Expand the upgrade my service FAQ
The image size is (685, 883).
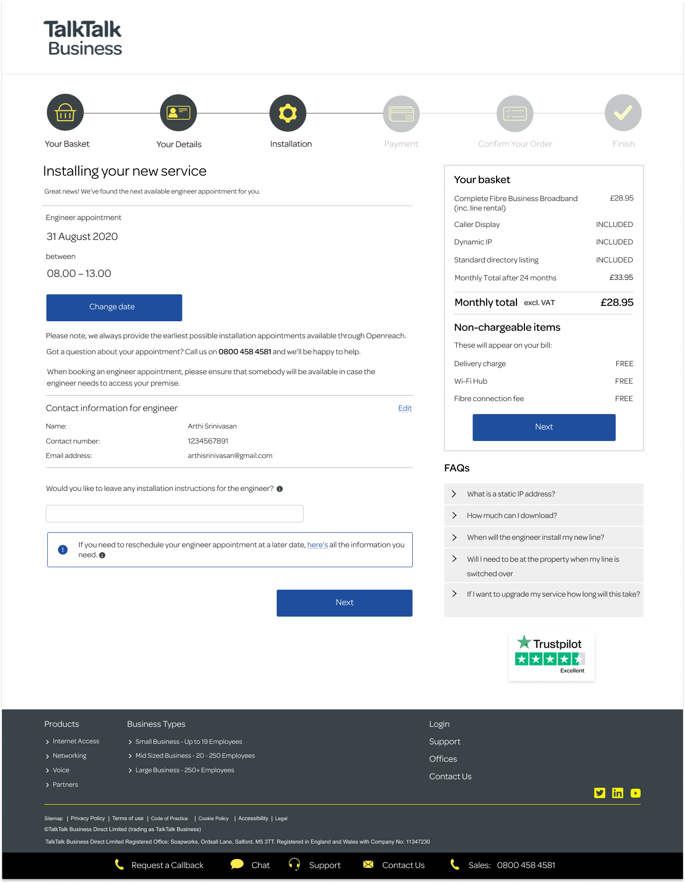click(x=553, y=594)
